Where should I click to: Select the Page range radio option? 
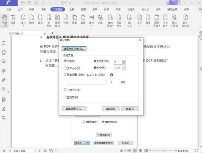tap(65, 75)
